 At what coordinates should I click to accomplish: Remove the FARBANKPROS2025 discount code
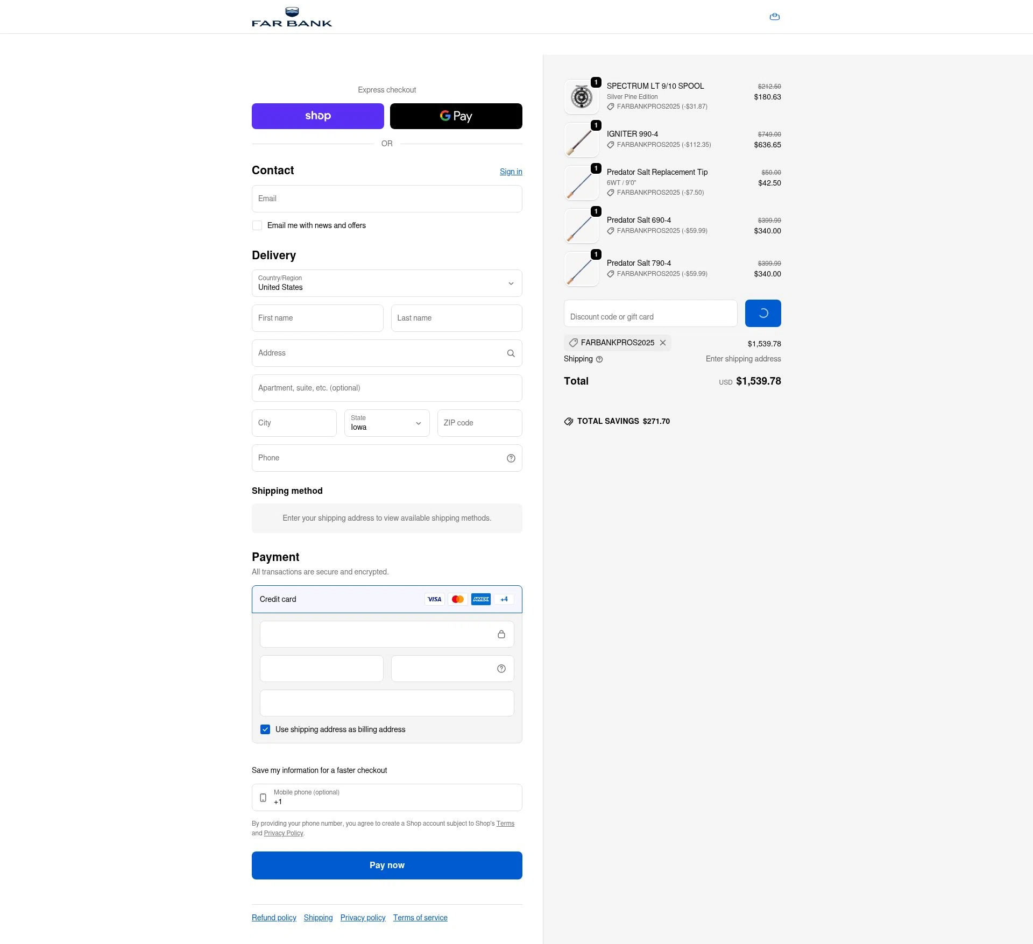(663, 343)
